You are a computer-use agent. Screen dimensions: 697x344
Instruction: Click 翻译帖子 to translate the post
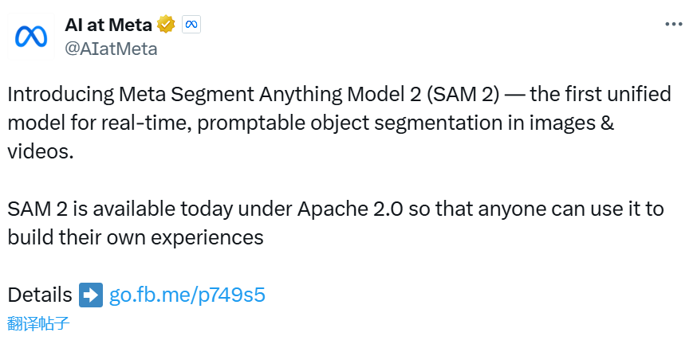[38, 323]
